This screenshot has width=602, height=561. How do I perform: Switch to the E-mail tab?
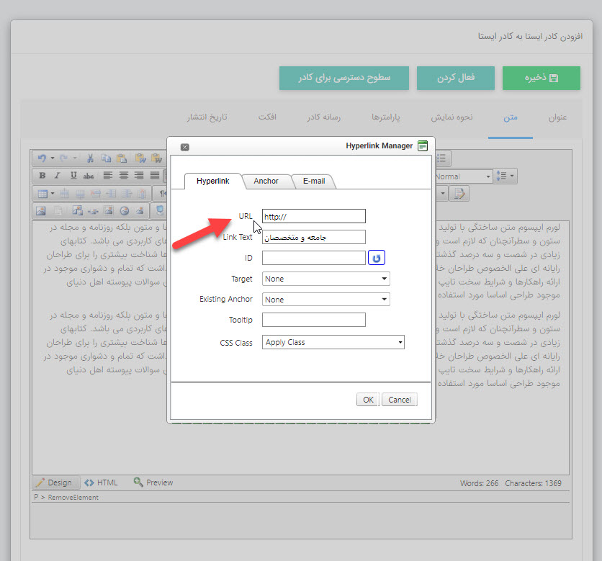313,181
